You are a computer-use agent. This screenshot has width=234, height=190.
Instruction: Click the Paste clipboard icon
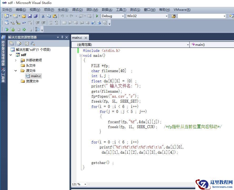[x=55, y=16]
